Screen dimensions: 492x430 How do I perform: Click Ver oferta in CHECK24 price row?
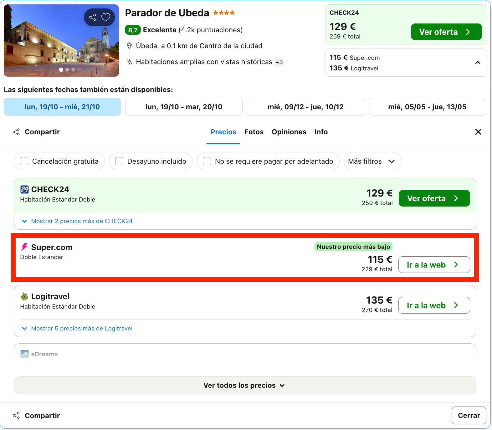tap(434, 198)
